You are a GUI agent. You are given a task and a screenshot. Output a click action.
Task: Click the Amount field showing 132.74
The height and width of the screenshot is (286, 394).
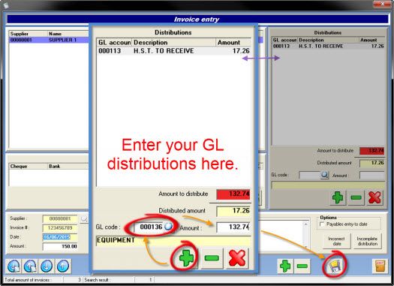click(233, 227)
